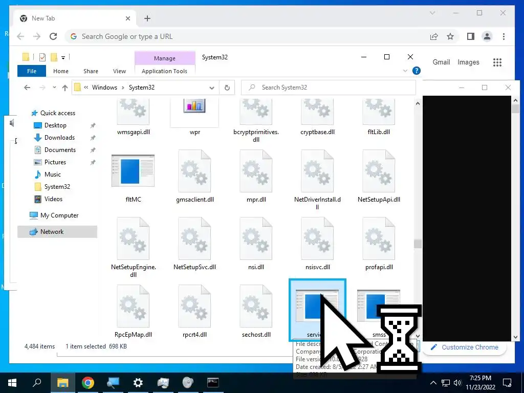Open Music in navigation pane
Image resolution: width=524 pixels, height=393 pixels.
pyautogui.click(x=48, y=174)
